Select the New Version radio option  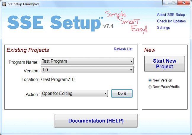click(150, 80)
